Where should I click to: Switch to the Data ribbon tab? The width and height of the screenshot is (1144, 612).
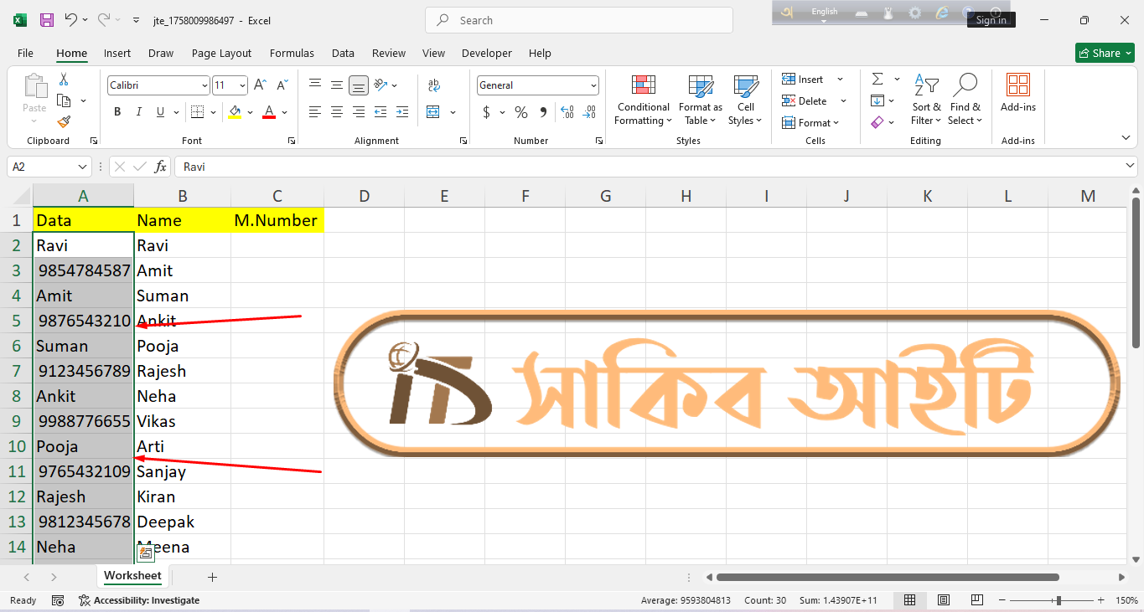tap(343, 53)
